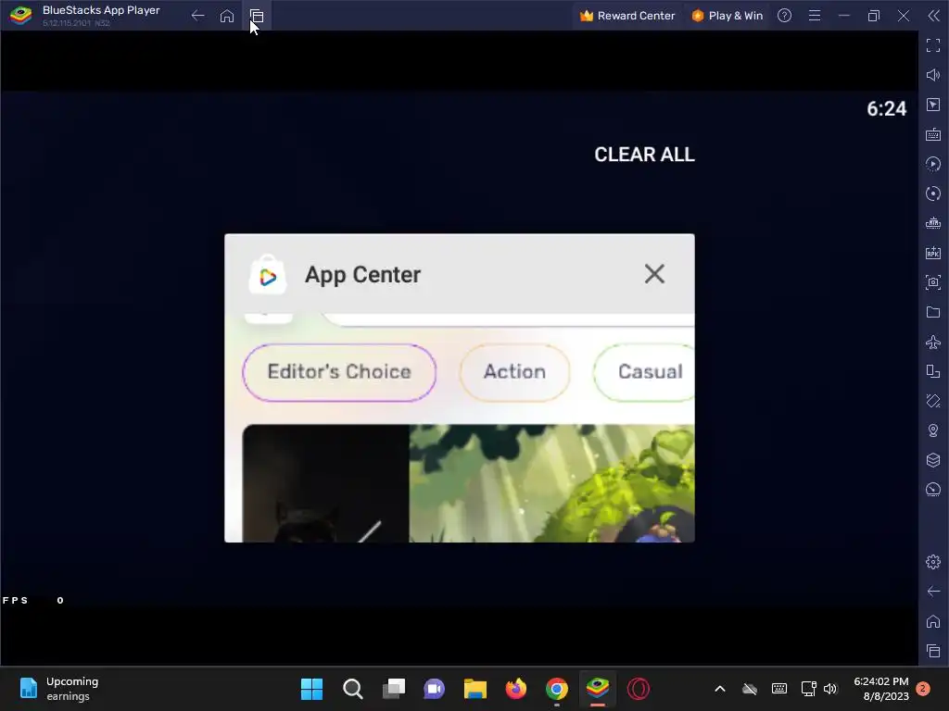
Task: Open Task View on the taskbar
Action: click(393, 689)
